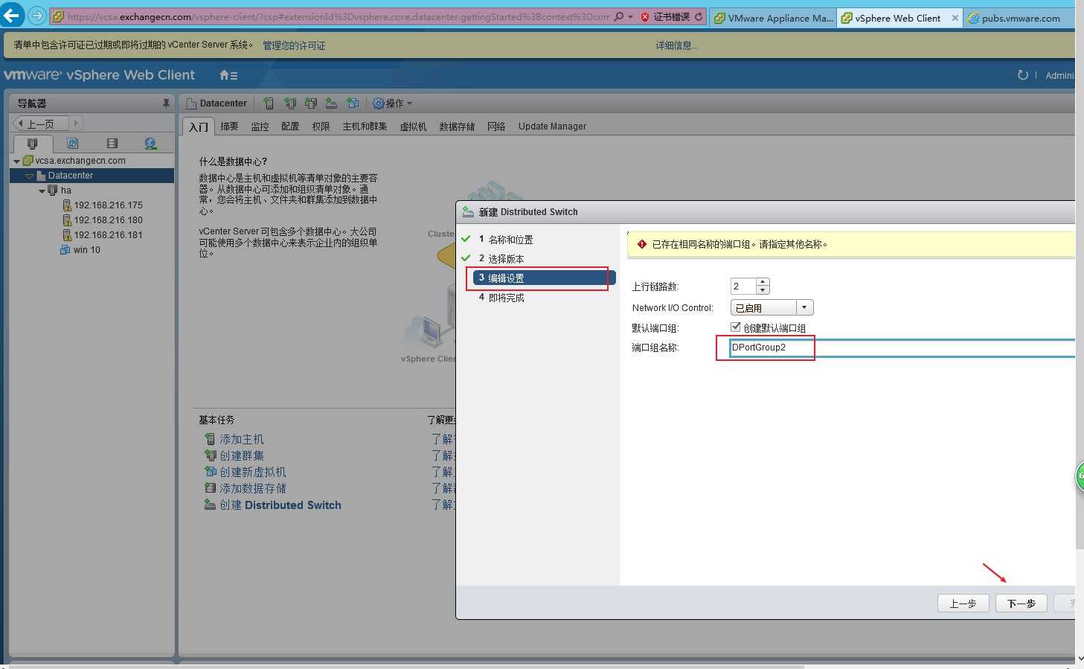
Task: Click the Details (详细信息) link
Action: 676,45
